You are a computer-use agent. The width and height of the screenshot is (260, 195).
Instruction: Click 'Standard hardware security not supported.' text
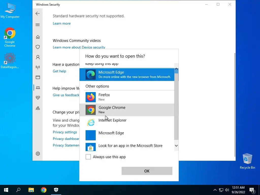coord(89,16)
